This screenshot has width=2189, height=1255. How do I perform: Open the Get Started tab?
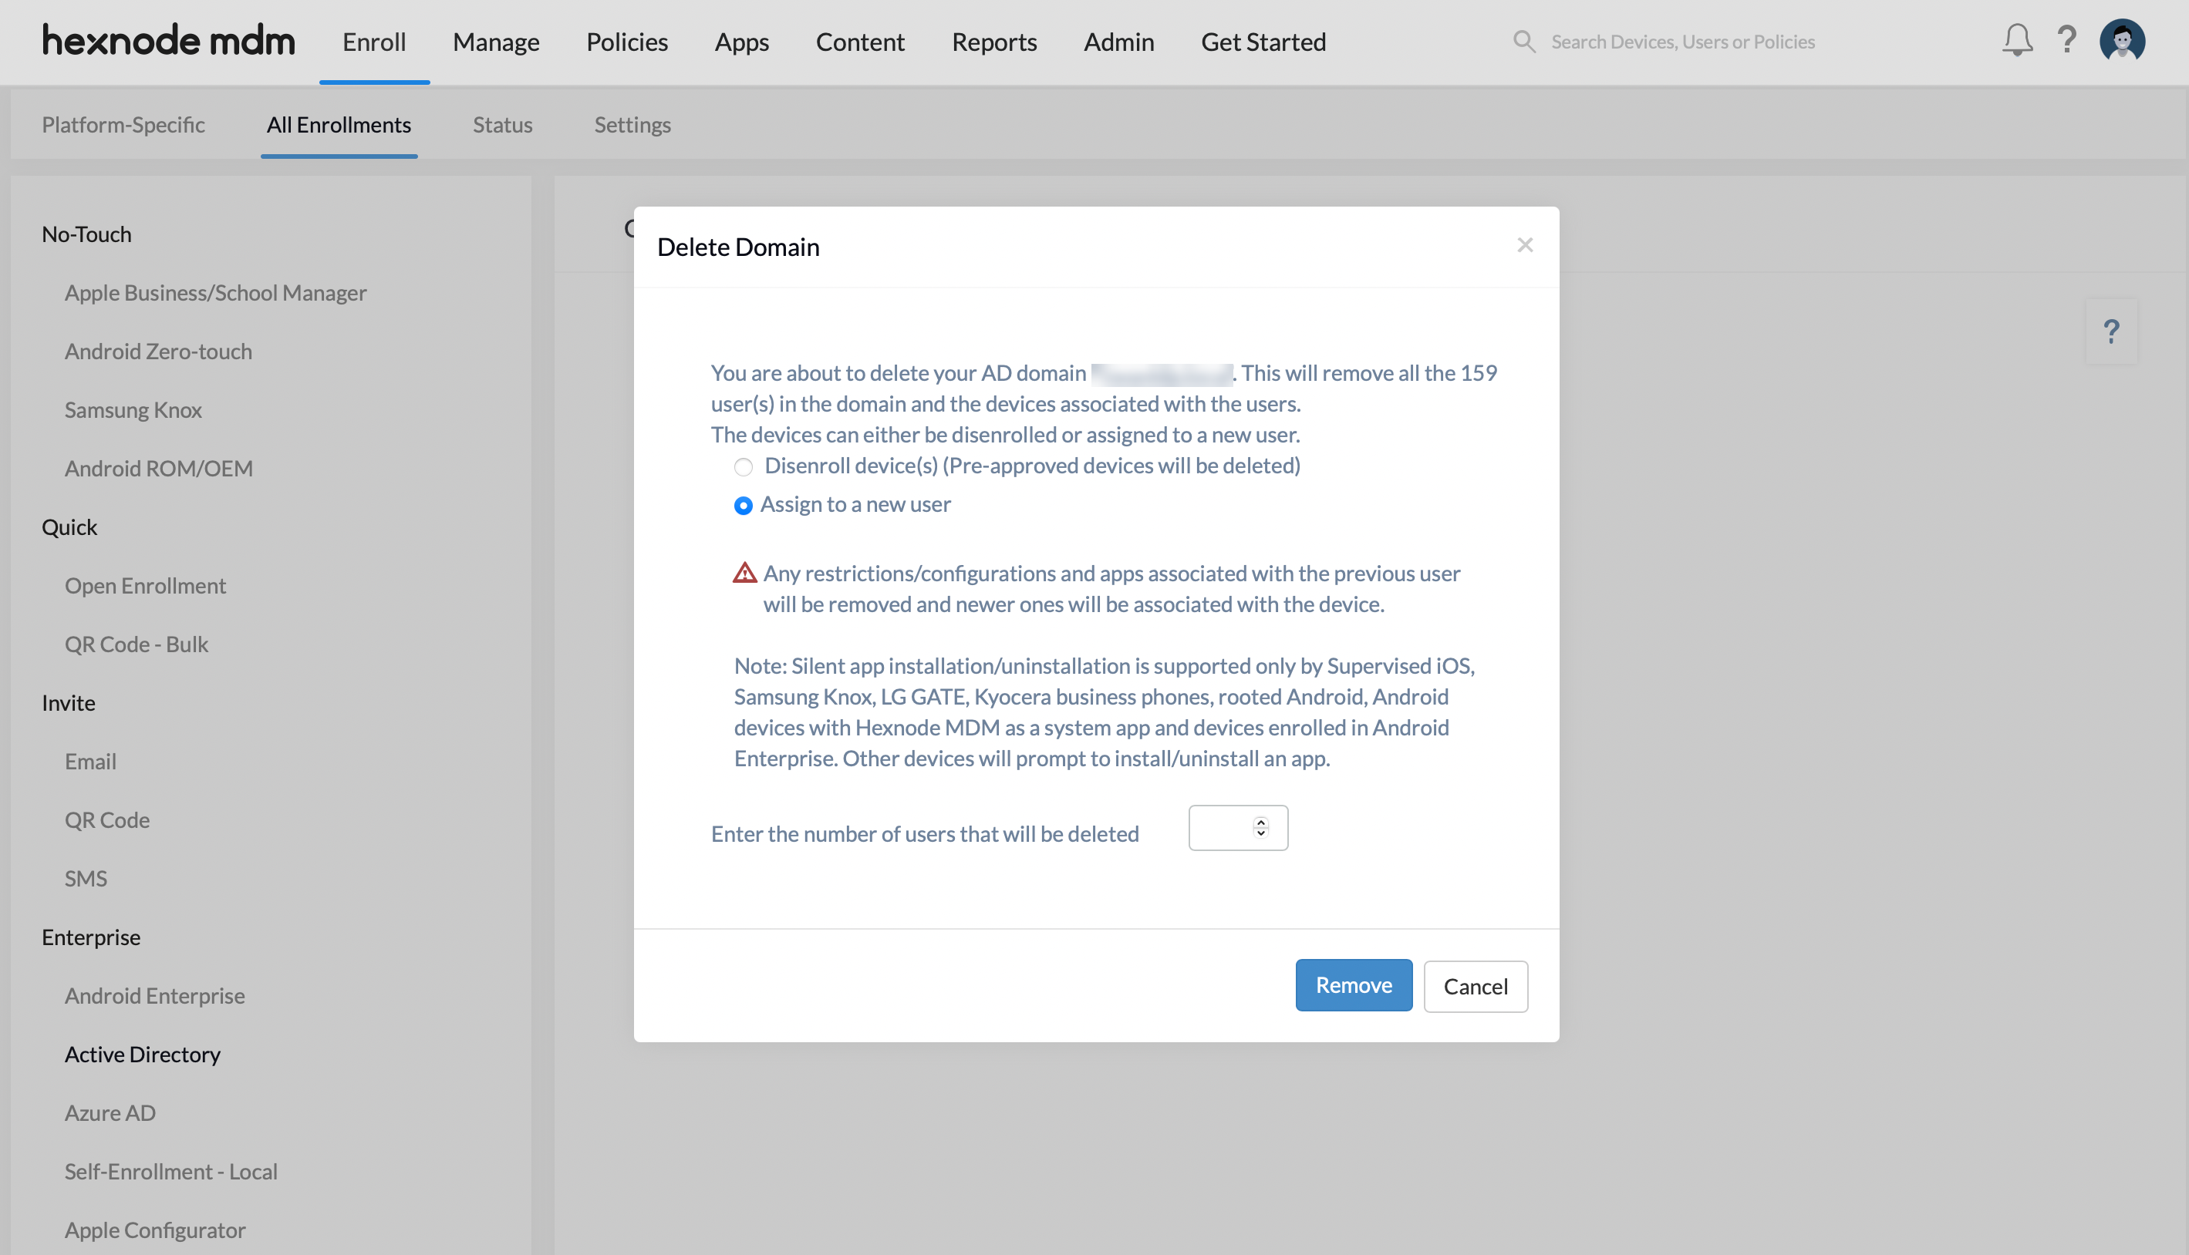click(x=1263, y=42)
